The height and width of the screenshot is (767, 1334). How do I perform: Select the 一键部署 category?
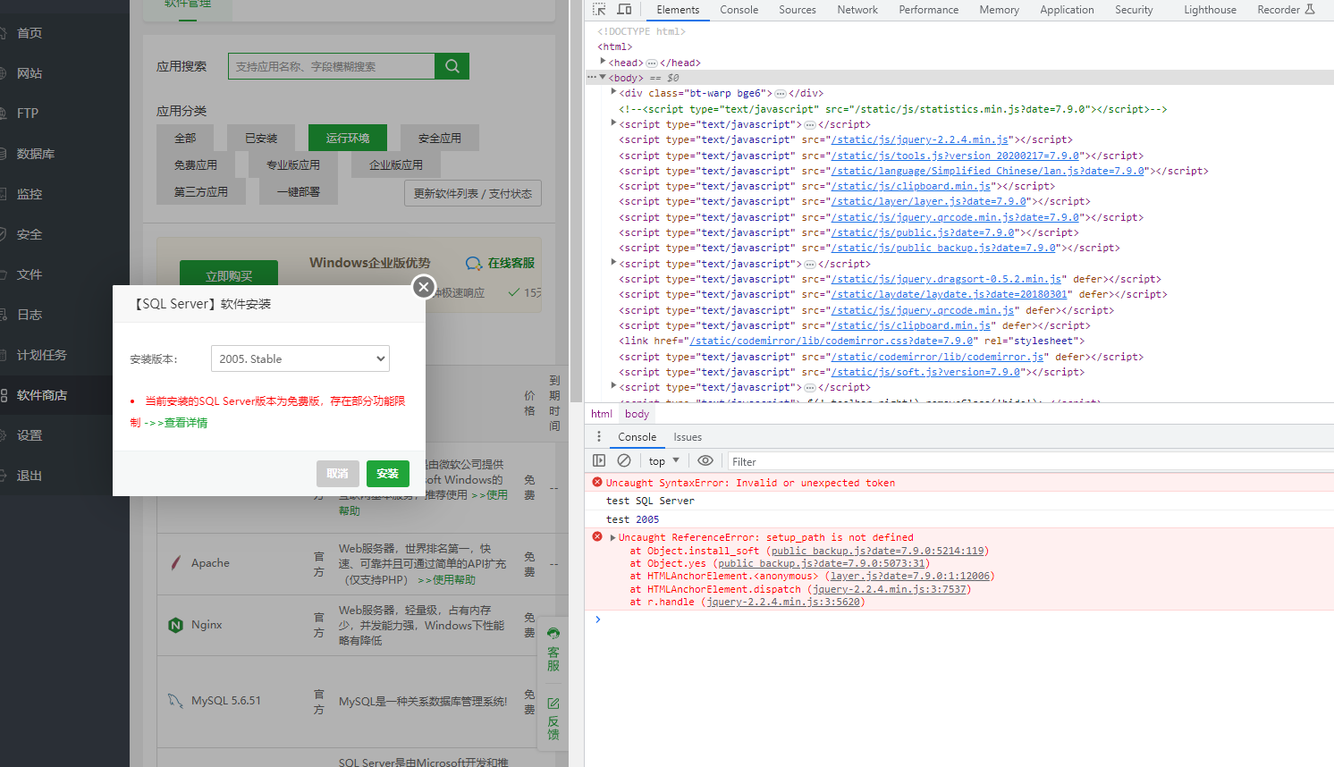[299, 191]
